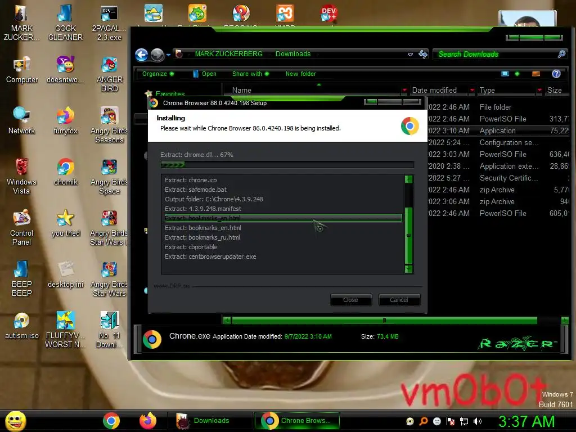The image size is (576, 432).
Task: Click New folder in Explorer toolbar
Action: [300, 74]
